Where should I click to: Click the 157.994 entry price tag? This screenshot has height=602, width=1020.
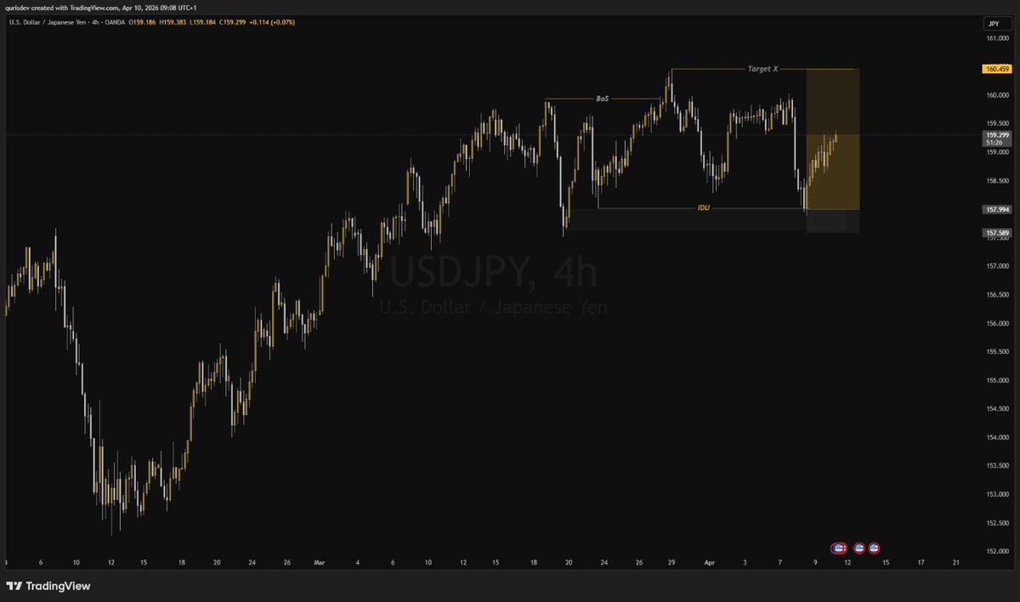[996, 209]
